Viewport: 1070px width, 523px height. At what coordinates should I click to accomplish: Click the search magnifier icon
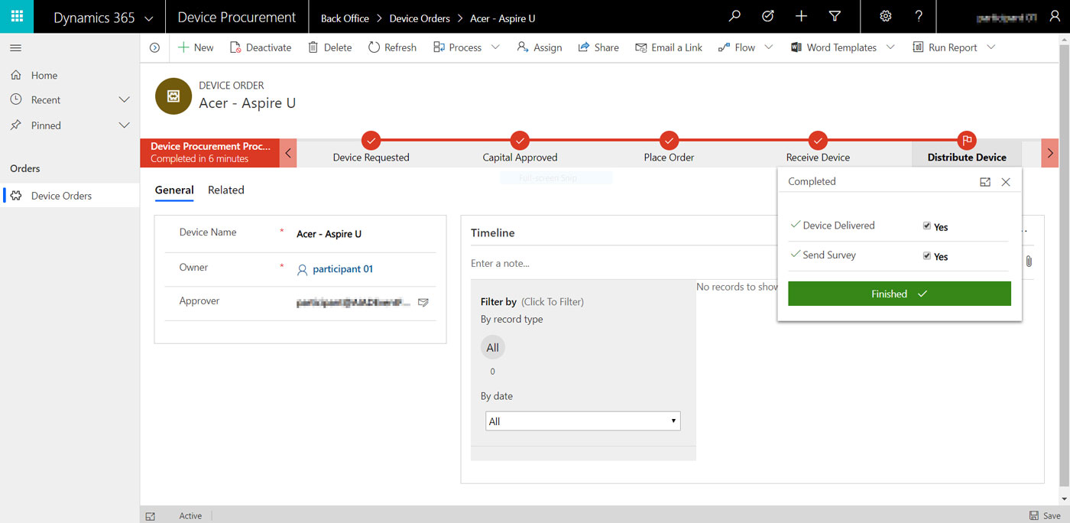click(x=734, y=17)
